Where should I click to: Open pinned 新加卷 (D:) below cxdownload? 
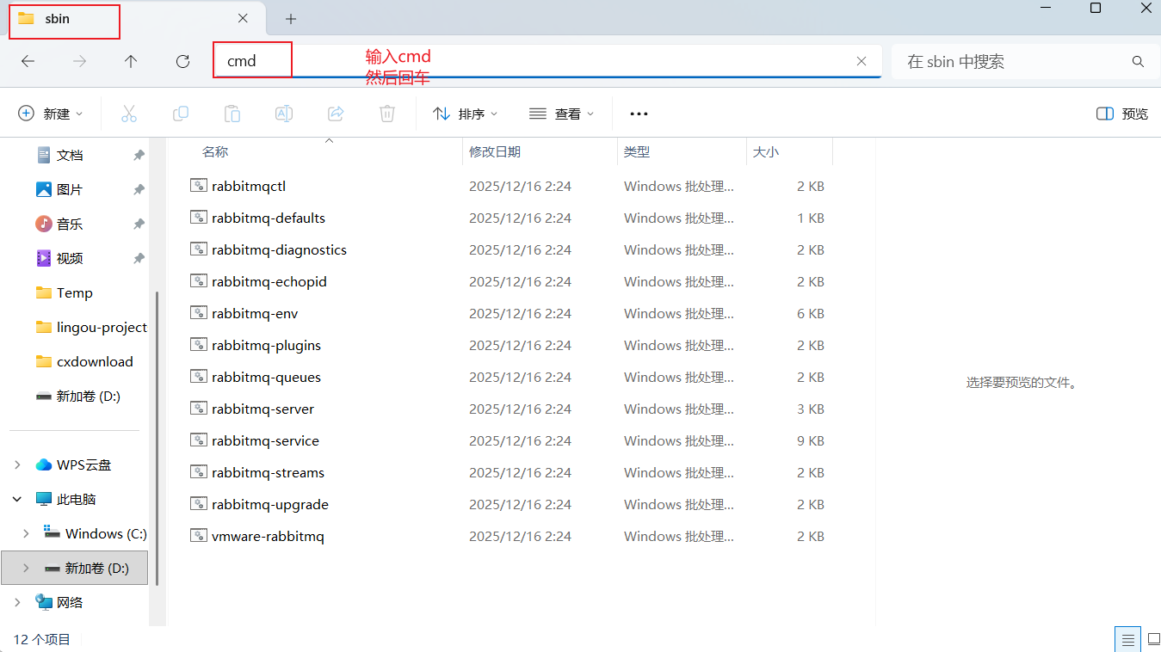pos(79,396)
